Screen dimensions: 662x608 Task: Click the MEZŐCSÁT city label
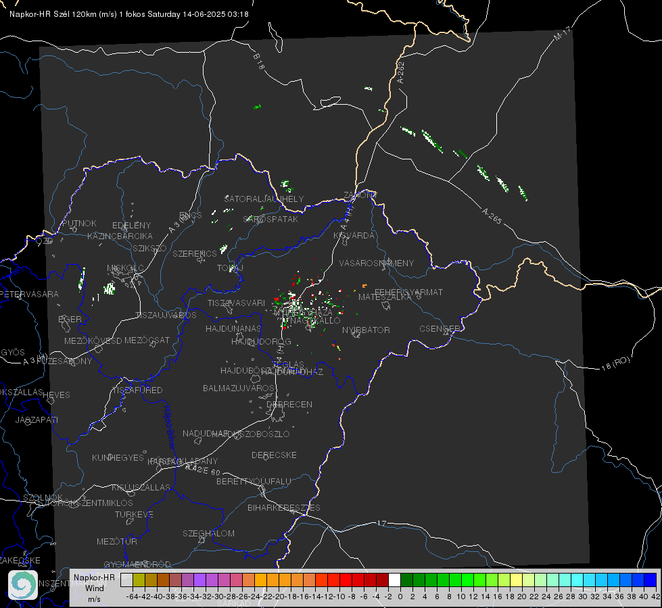pyautogui.click(x=147, y=340)
